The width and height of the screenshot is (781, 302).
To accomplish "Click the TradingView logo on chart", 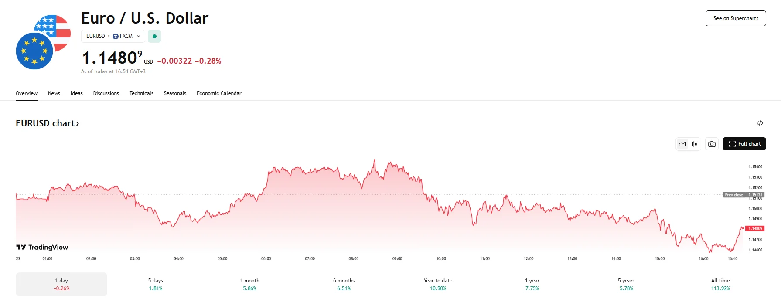I will 42,247.
